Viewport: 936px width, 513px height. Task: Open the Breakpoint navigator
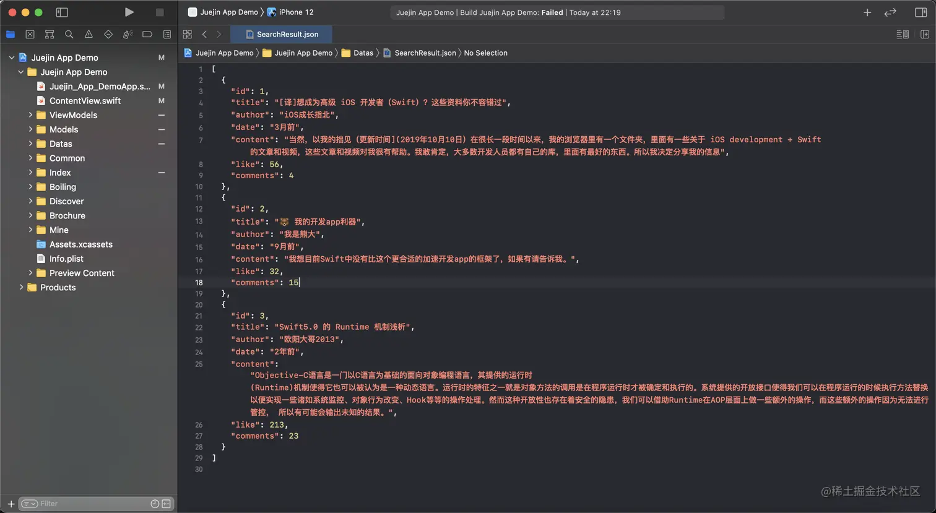tap(147, 34)
